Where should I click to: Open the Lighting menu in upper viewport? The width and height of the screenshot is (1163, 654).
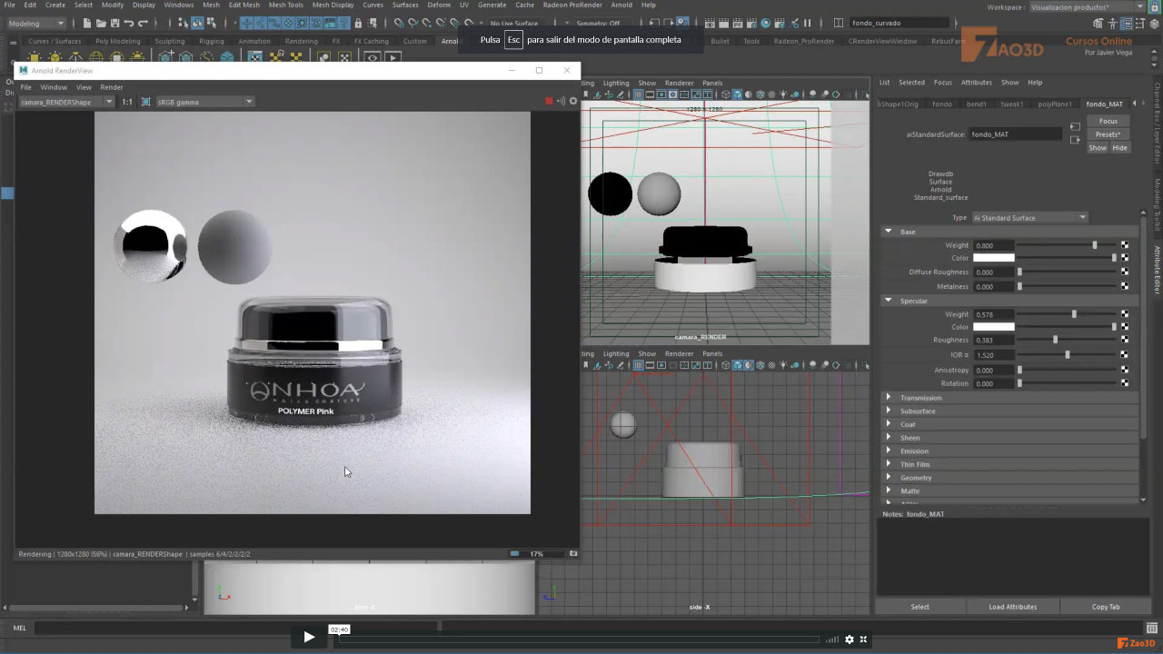[x=616, y=83]
